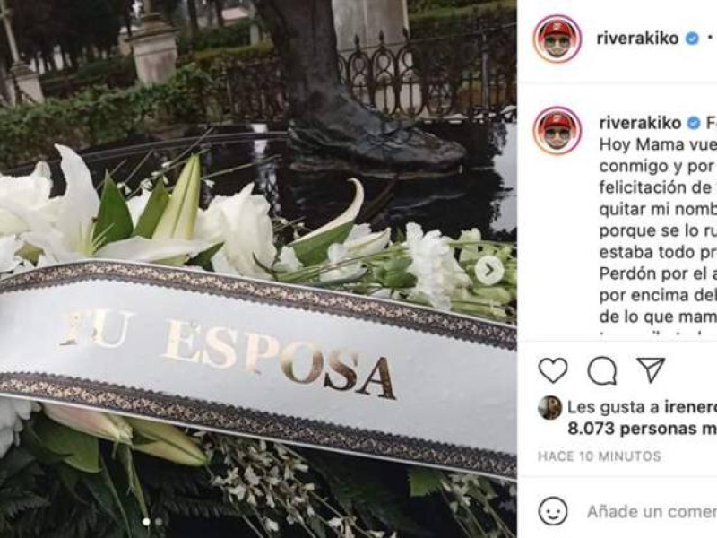View the list of 8.073 personas likes
This screenshot has width=717, height=538.
642,429
